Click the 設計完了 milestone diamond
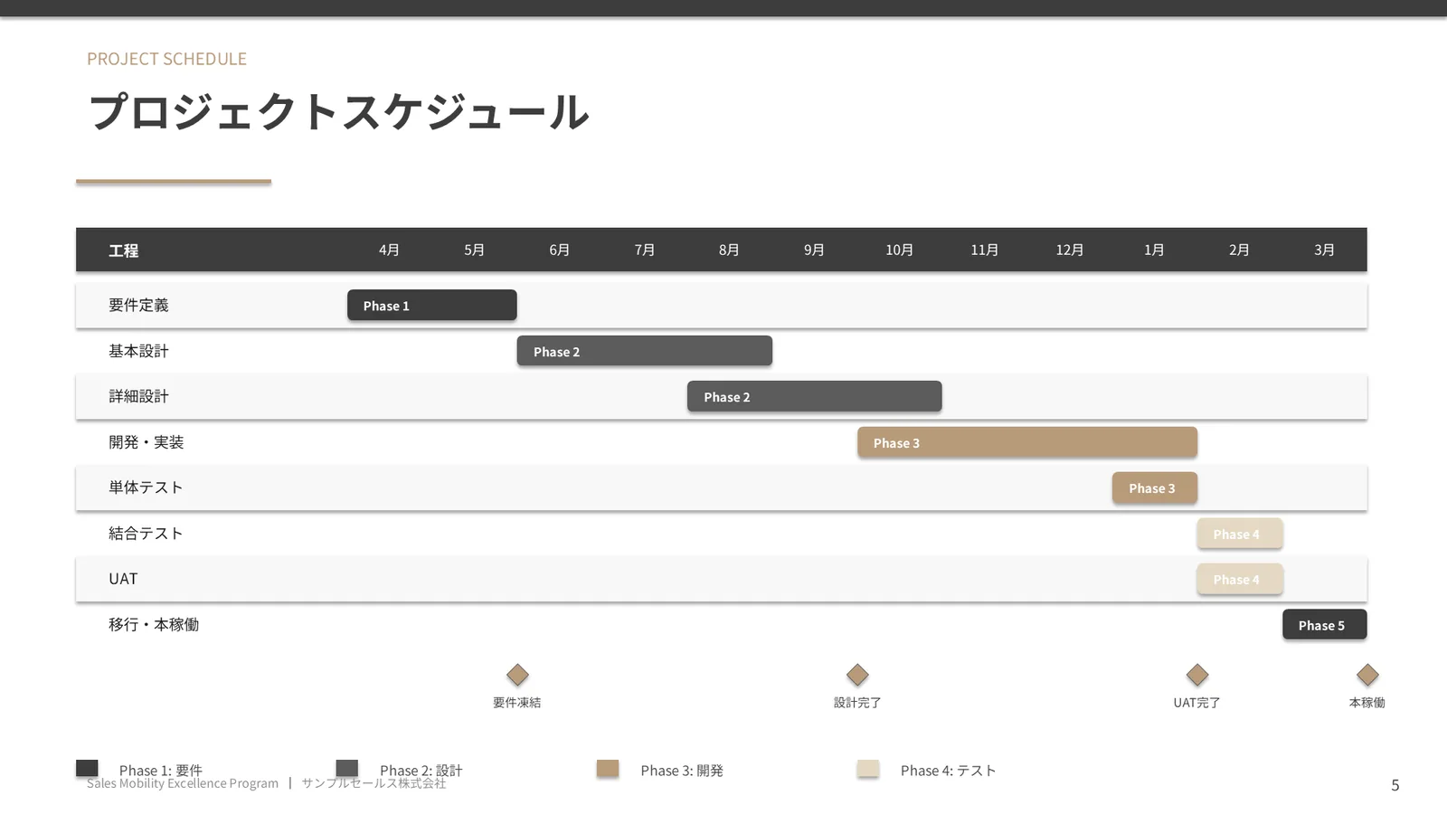Screen dimensions: 1447x814 pyautogui.click(x=857, y=675)
